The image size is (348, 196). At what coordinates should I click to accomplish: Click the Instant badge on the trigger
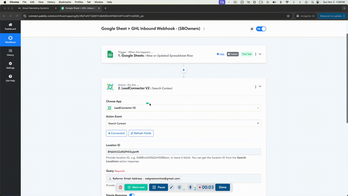click(x=233, y=54)
